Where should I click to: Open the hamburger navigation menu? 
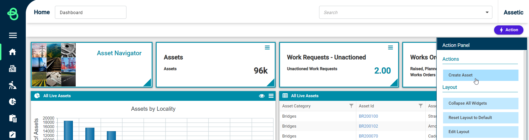pyautogui.click(x=13, y=35)
